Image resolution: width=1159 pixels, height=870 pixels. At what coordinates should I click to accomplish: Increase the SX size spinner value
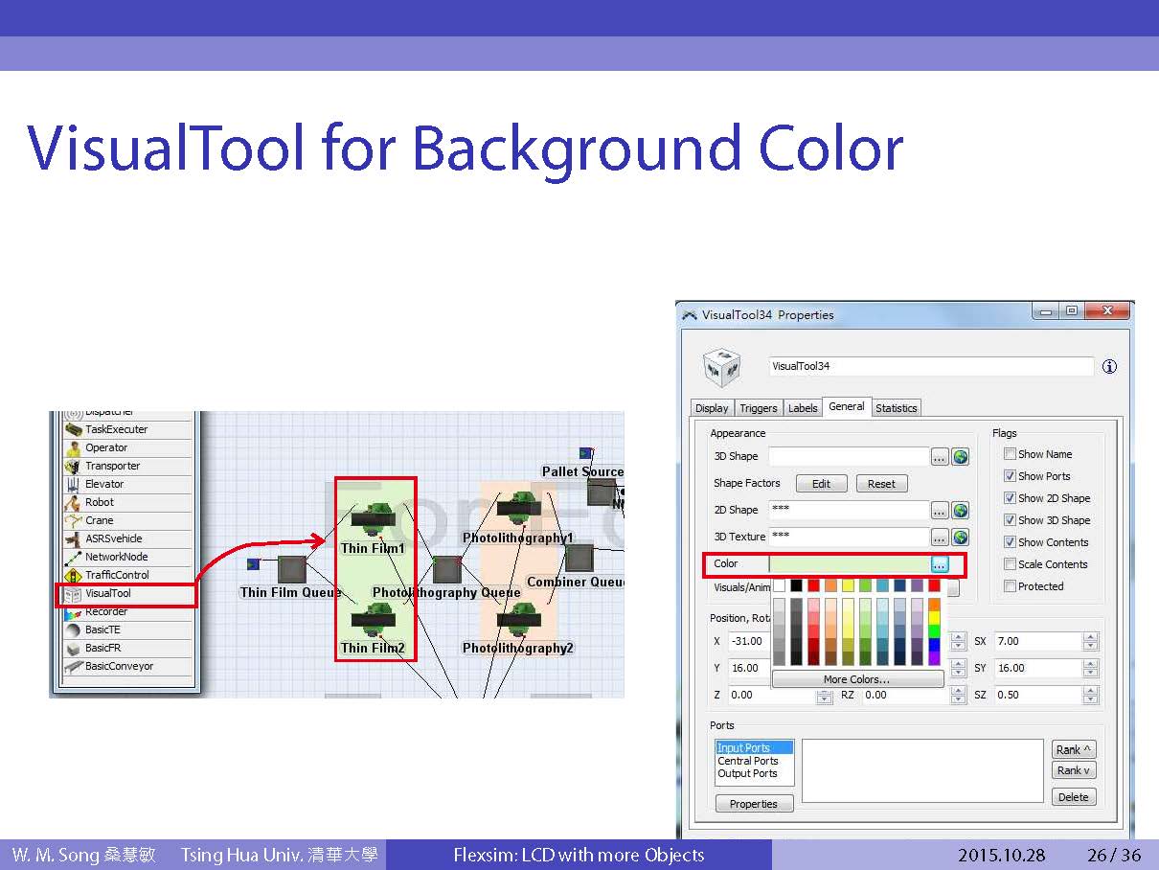[x=1090, y=637]
